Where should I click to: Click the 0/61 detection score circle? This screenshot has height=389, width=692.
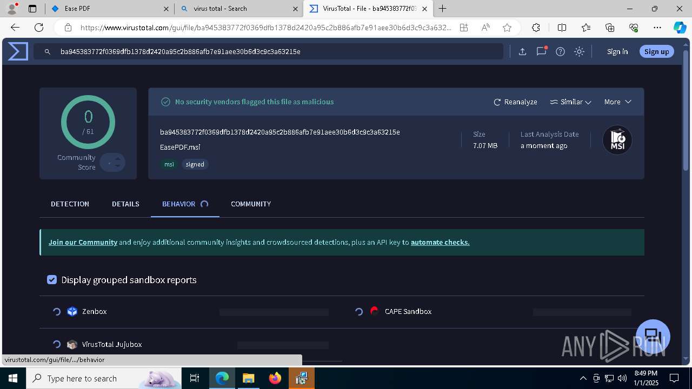coord(88,122)
